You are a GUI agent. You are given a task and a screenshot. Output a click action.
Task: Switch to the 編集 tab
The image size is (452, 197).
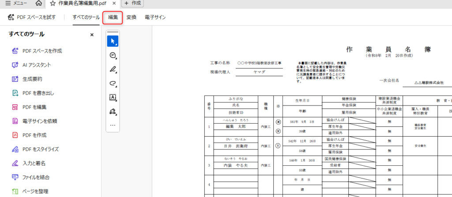(113, 18)
